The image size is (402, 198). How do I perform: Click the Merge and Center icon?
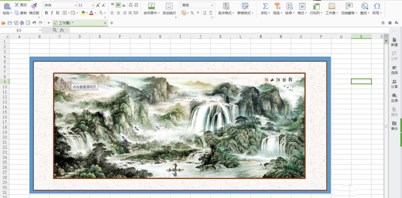(151, 6)
